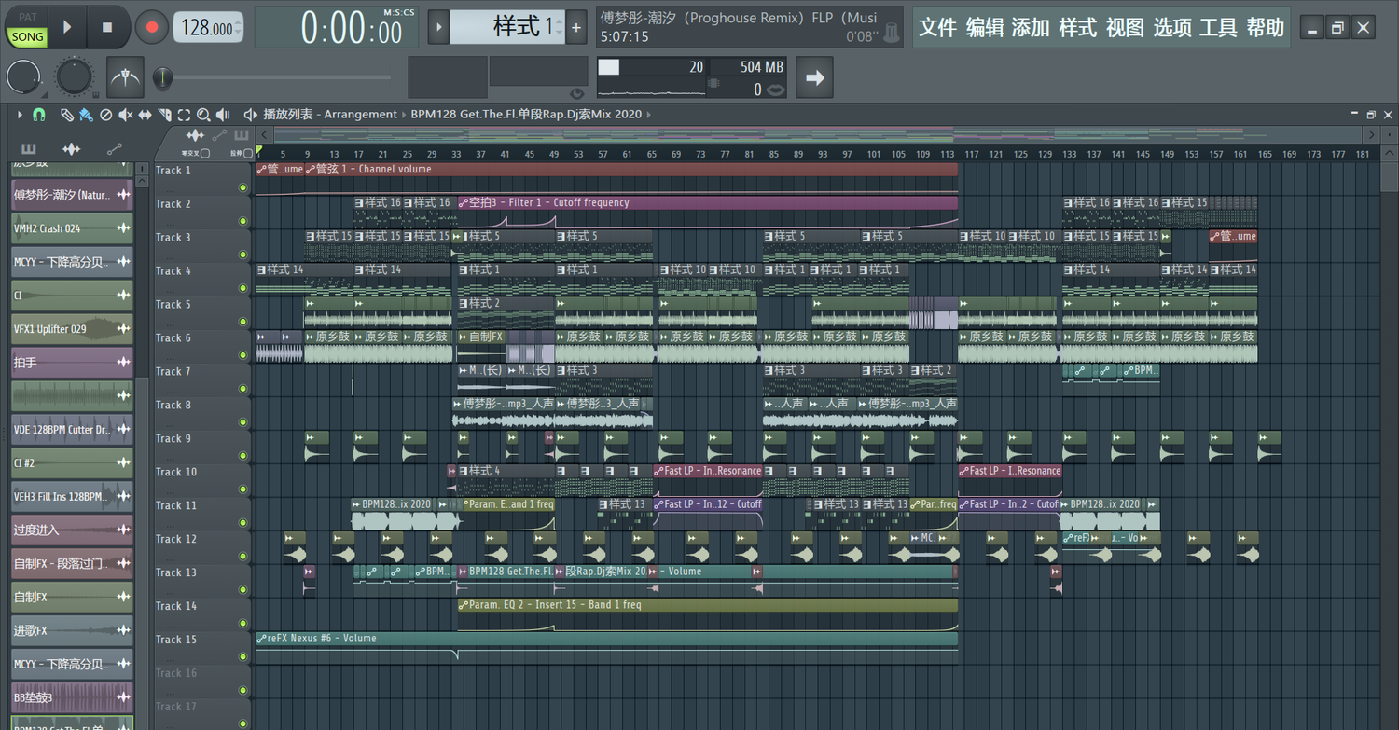Viewport: 1399px width, 730px height.
Task: Toggle the green magnet snap icon
Action: click(x=38, y=115)
